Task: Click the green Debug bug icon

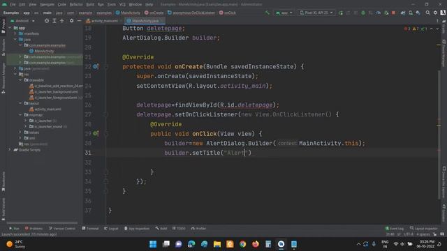Action: pyautogui.click(x=363, y=13)
